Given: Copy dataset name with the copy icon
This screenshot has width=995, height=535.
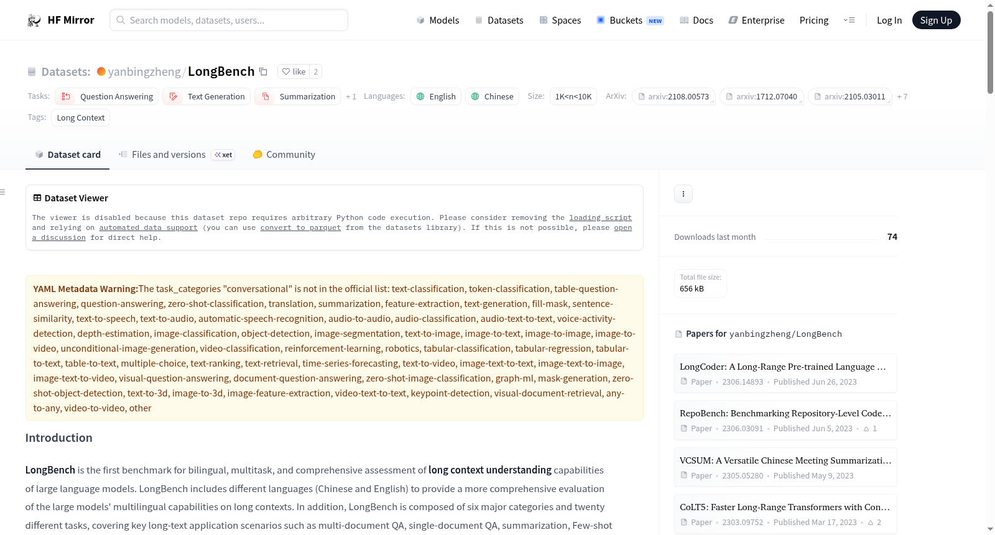Looking at the screenshot, I should coord(263,72).
